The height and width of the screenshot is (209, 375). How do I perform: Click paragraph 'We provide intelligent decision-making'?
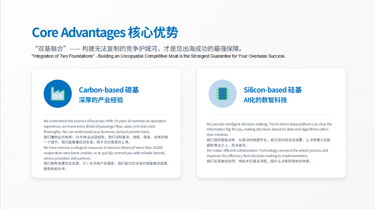click(269, 129)
